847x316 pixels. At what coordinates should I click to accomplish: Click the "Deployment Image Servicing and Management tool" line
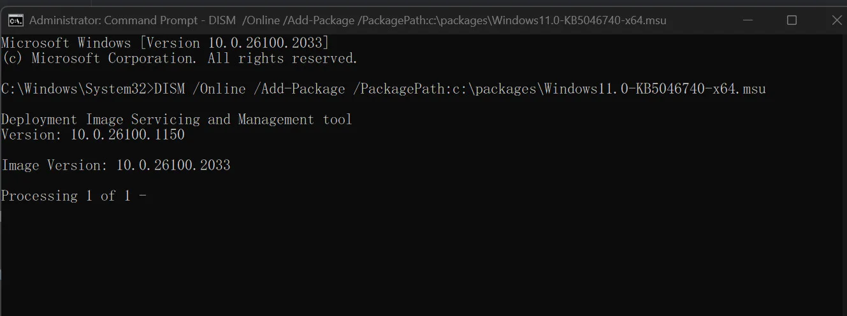(177, 120)
